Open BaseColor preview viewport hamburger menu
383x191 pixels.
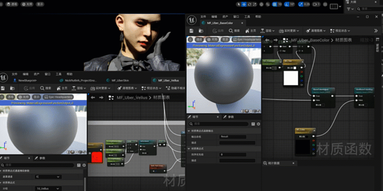tap(190, 40)
